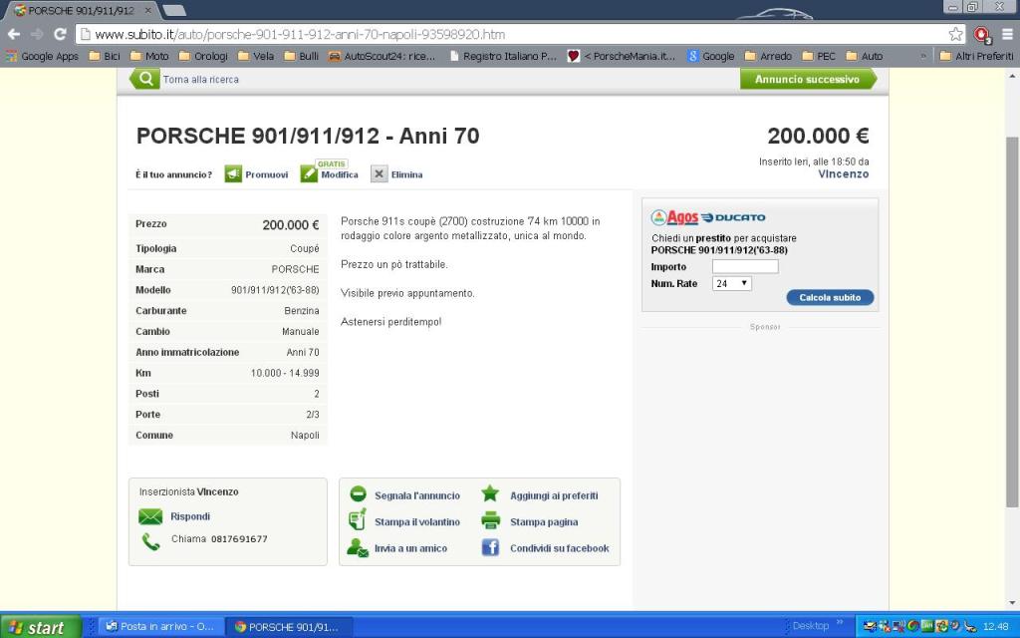
Task: Click the green Rispondi envelope icon
Action: pyautogui.click(x=150, y=516)
